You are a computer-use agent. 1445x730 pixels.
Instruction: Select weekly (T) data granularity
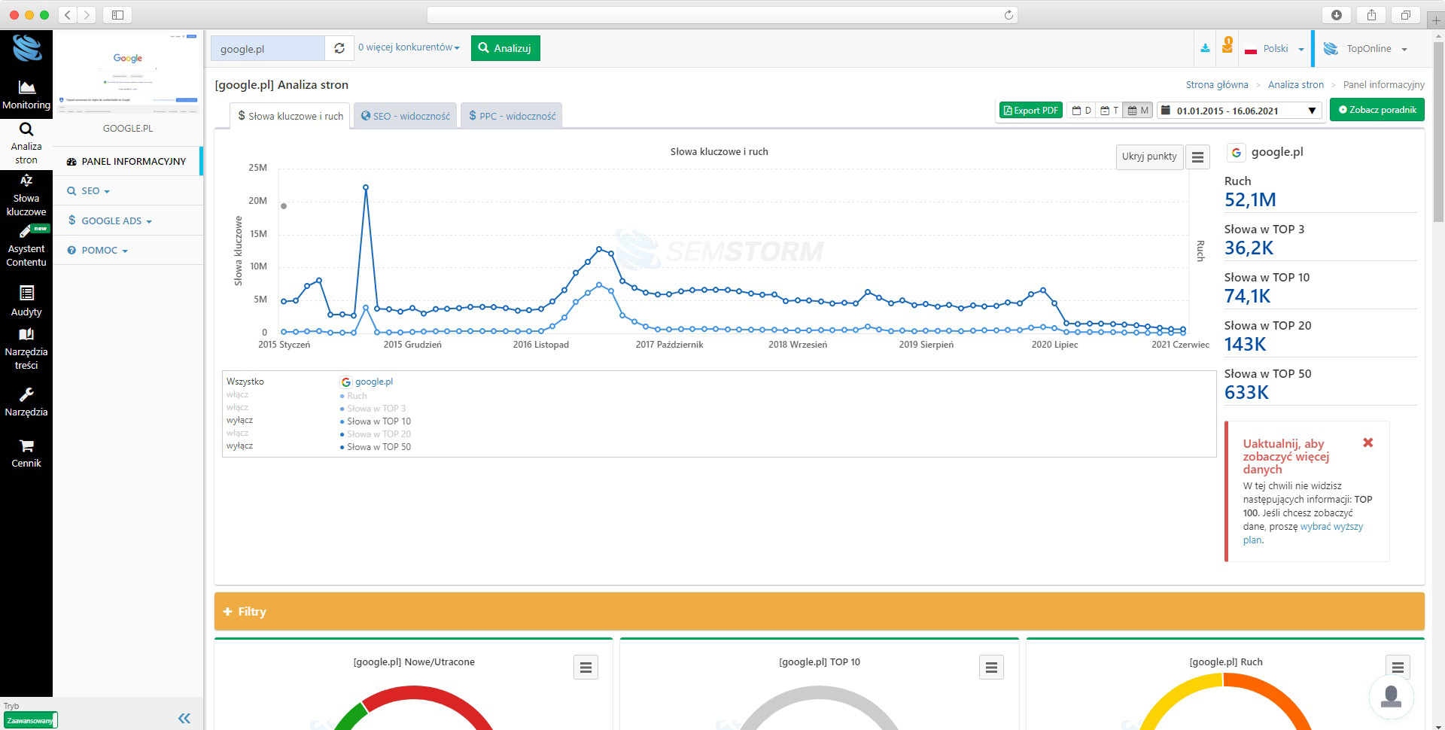1109,111
